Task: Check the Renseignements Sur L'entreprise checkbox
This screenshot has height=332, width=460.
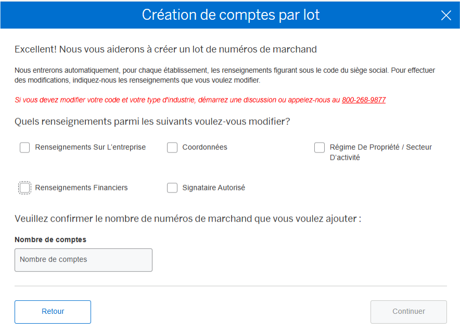Action: [x=25, y=148]
